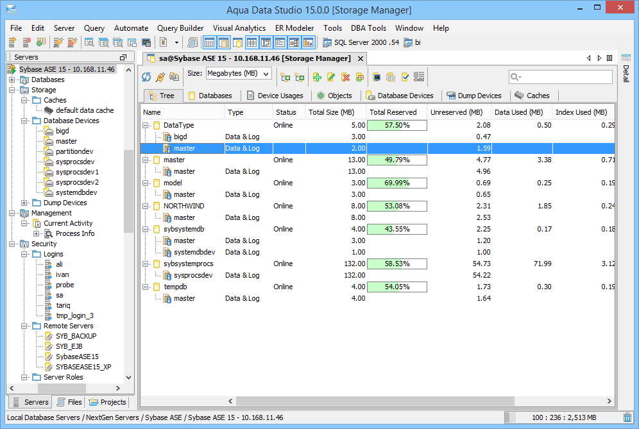Switch to the Files panel at bottom left
The width and height of the screenshot is (639, 429).
pos(68,402)
